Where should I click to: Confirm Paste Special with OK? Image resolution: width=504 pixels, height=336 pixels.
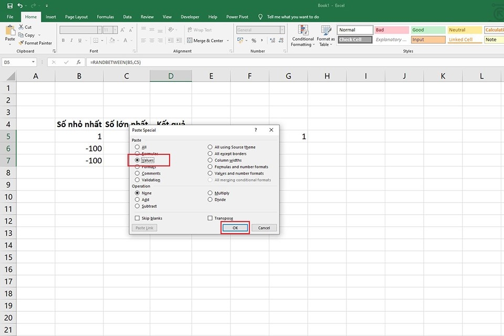point(235,228)
